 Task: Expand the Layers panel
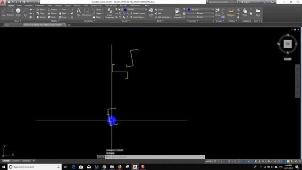coord(126,21)
